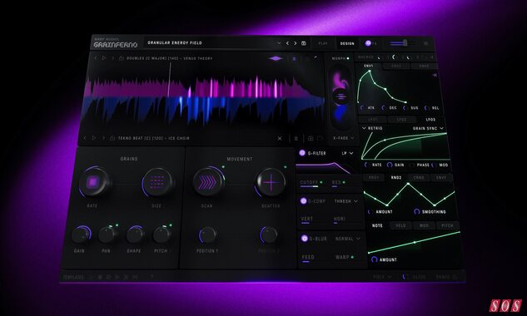Viewport: 527px width, 316px height.
Task: Click the lock icon beside Tekno Beat sample name
Action: pyautogui.click(x=112, y=138)
